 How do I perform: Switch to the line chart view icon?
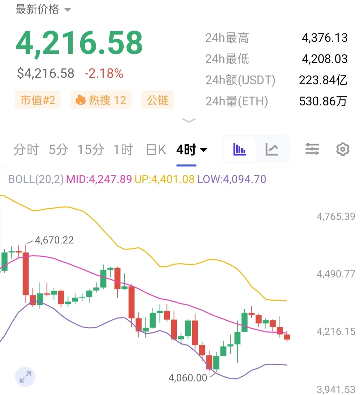click(x=272, y=149)
